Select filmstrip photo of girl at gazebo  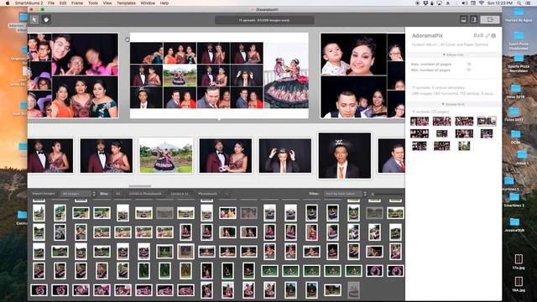(166, 155)
